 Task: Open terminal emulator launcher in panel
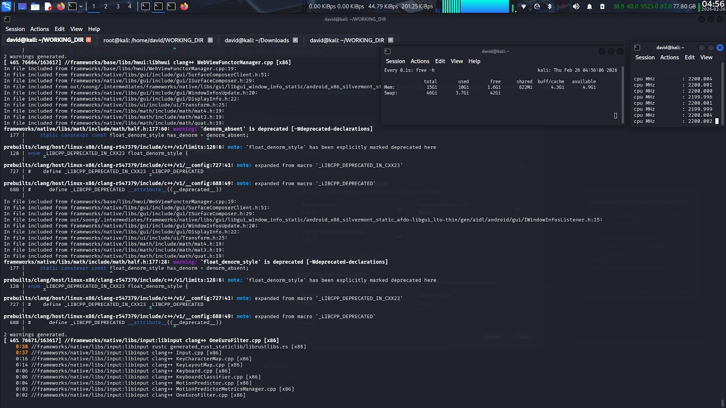point(73,6)
